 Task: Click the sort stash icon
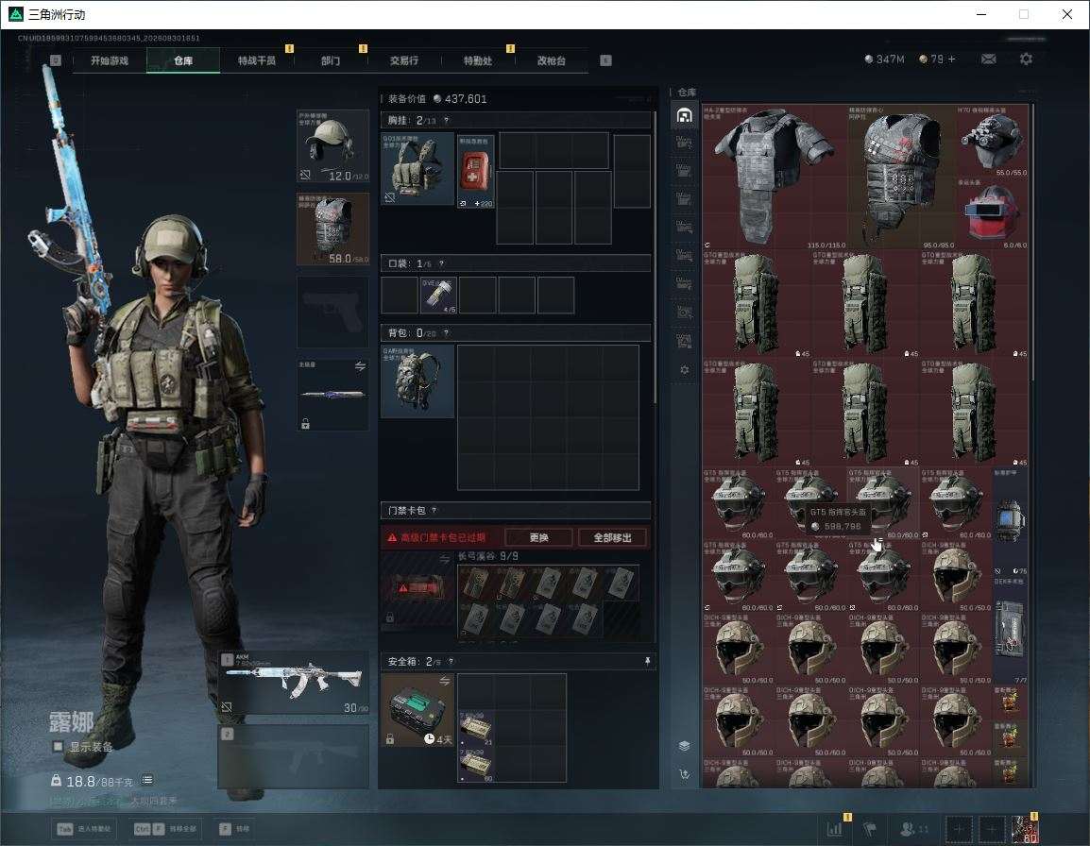(x=684, y=773)
